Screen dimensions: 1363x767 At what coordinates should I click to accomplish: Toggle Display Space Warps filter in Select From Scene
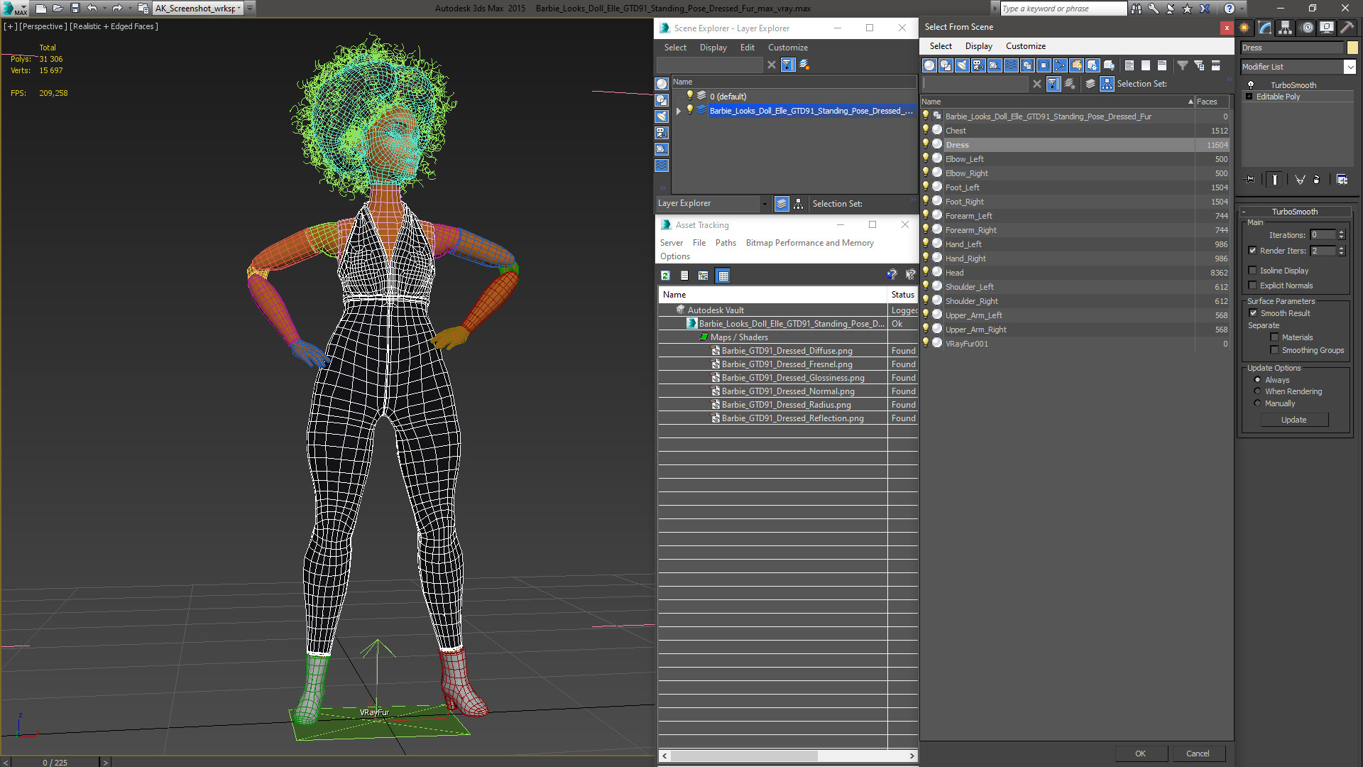(x=1011, y=65)
